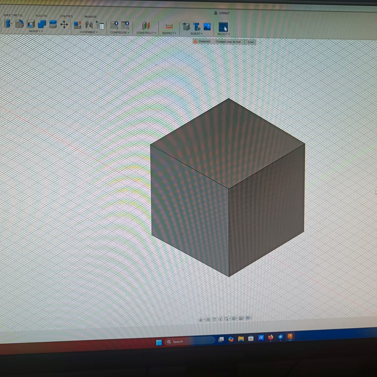
Task: Click the Insert image/canvas icon
Action: tap(207, 27)
